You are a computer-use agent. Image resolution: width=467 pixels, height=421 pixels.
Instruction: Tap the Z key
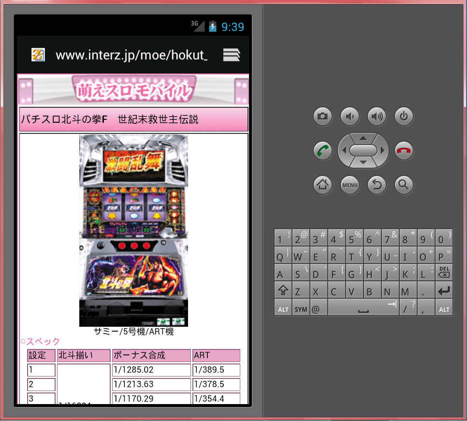(301, 290)
